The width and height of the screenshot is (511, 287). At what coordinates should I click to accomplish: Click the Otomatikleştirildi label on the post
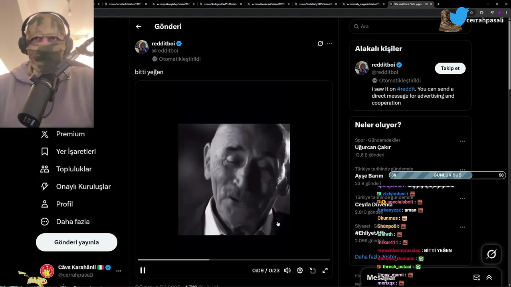pyautogui.click(x=180, y=59)
